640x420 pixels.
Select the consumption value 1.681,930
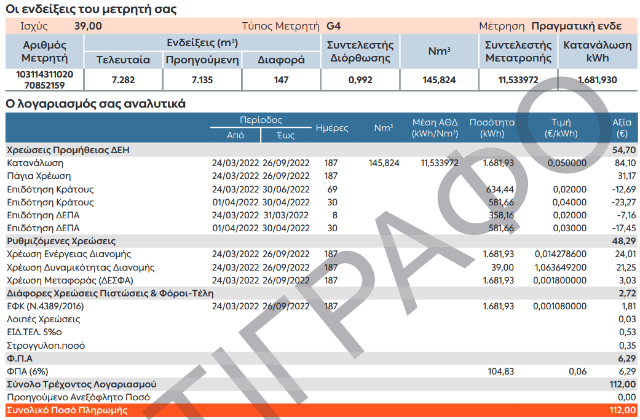coord(598,79)
